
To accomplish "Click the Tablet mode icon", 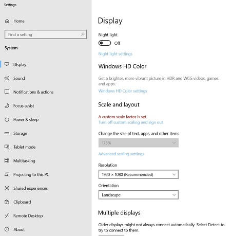I will (7, 147).
